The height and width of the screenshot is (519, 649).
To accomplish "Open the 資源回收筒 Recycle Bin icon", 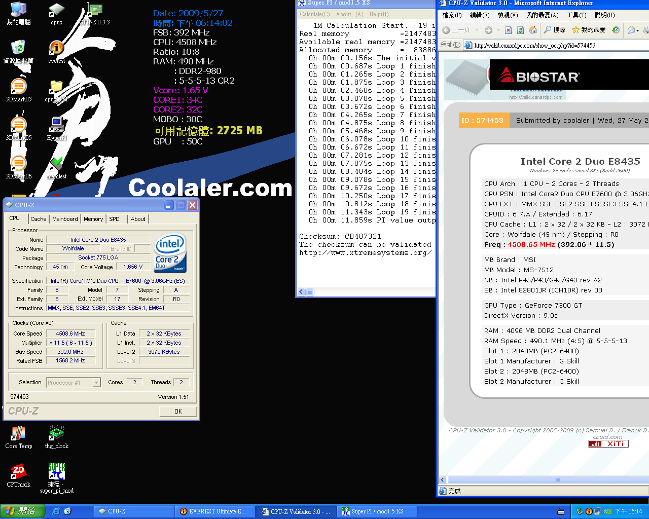I will [18, 52].
